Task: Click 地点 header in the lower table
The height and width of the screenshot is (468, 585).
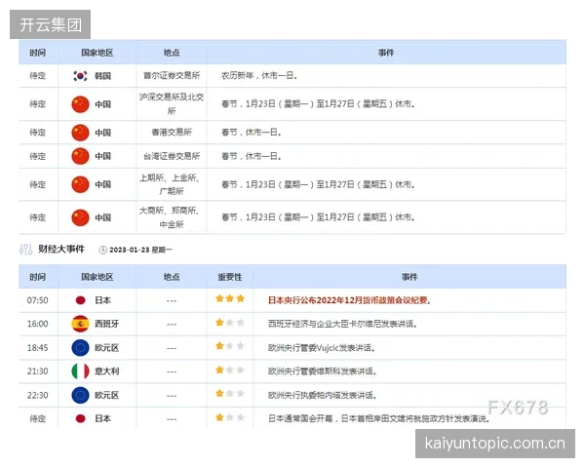Action: point(172,277)
